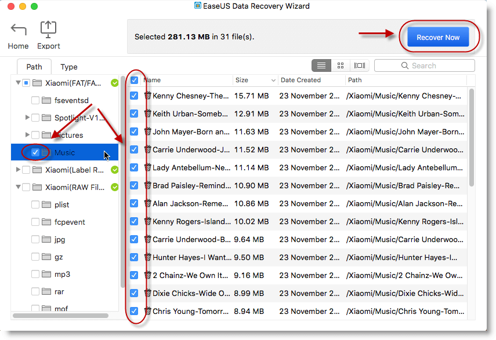Click green status badge on Xiaomi(RAW Fil...

coord(114,187)
